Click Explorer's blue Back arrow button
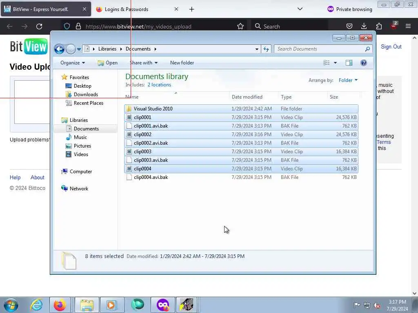The height and width of the screenshot is (313, 418). point(59,49)
